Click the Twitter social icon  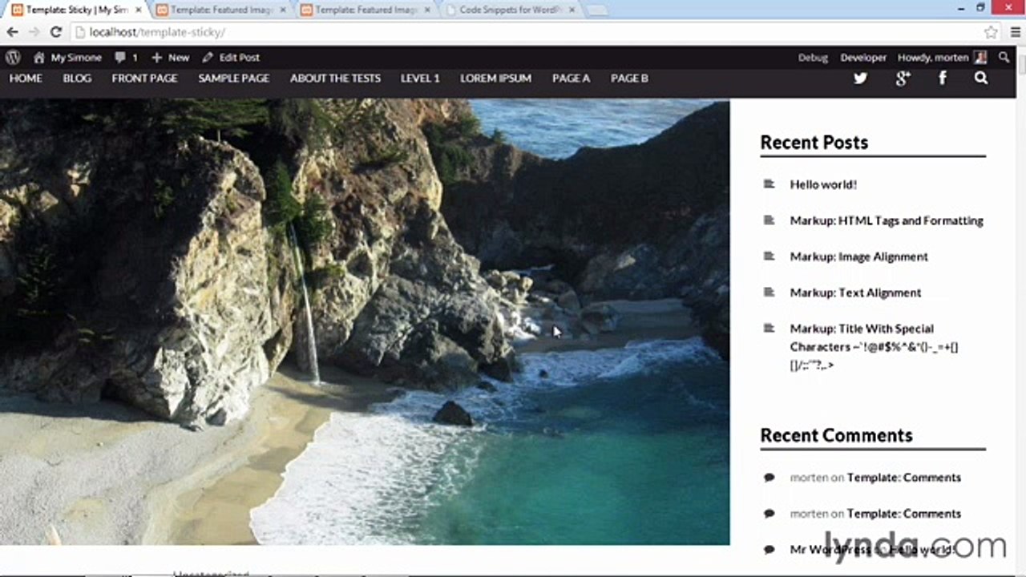860,78
